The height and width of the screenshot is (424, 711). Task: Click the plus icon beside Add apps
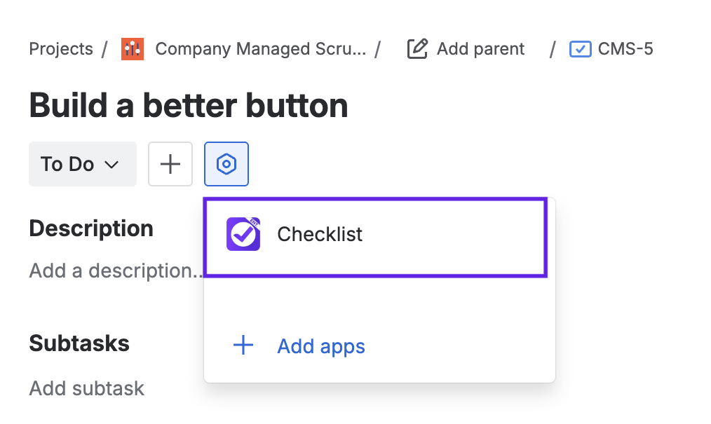pos(243,346)
